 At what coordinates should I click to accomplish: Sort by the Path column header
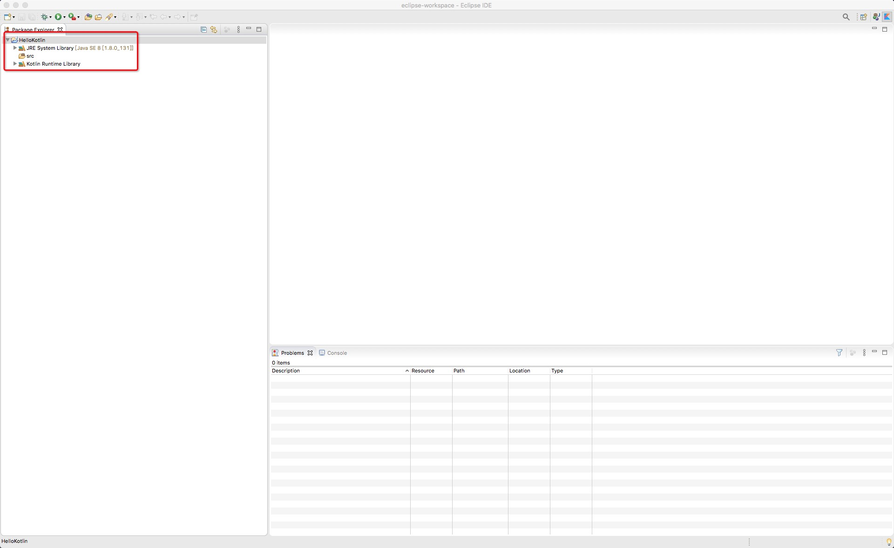(480, 371)
